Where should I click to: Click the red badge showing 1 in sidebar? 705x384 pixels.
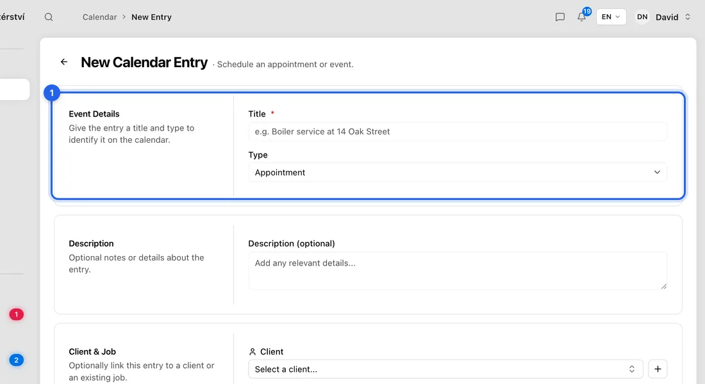click(x=17, y=314)
